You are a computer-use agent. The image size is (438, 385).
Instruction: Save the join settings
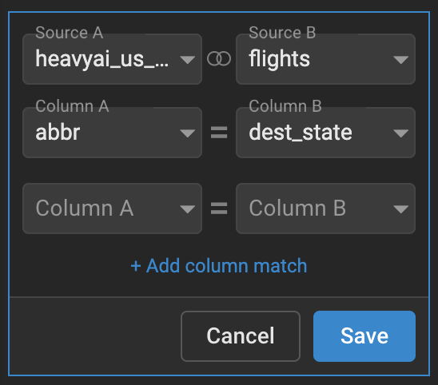(364, 336)
